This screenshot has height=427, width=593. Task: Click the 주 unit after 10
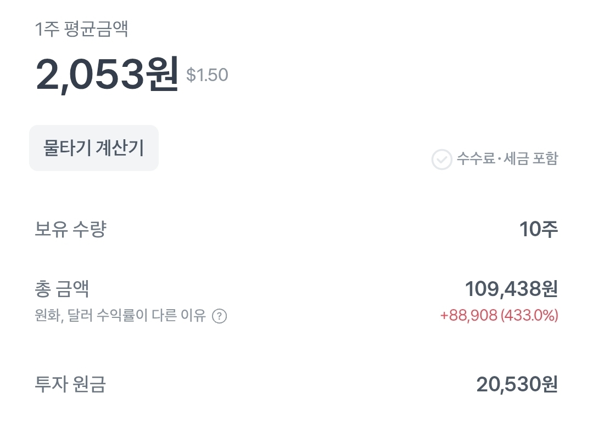[x=549, y=230]
